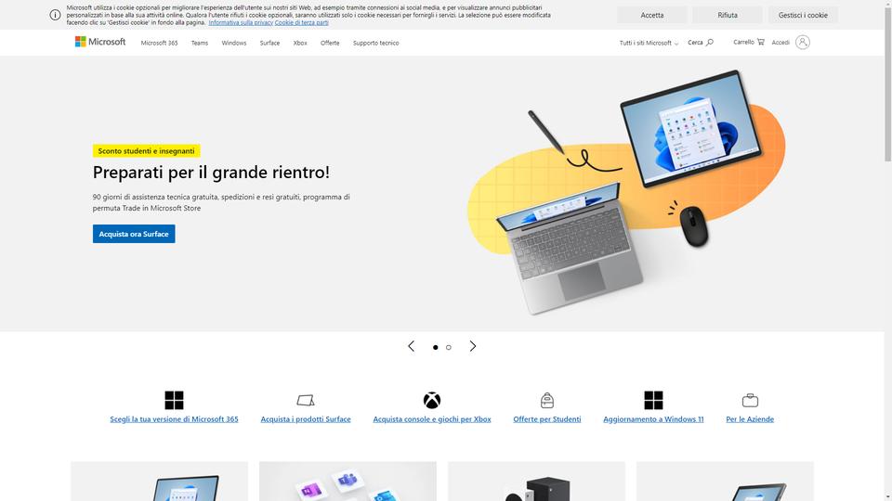Image resolution: width=892 pixels, height=501 pixels.
Task: Click the student backpack icon
Action: click(546, 400)
